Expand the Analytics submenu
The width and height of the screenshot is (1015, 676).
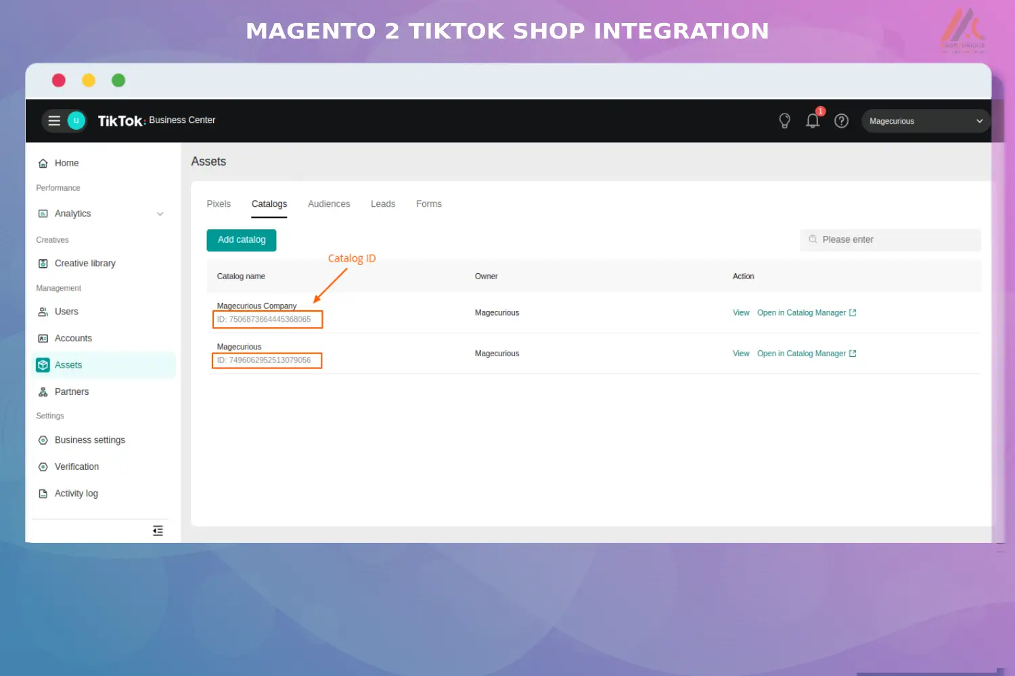(160, 214)
